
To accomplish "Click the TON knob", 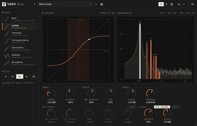I will (x=111, y=93).
